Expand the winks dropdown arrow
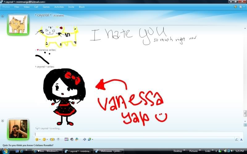 tap(47, 140)
